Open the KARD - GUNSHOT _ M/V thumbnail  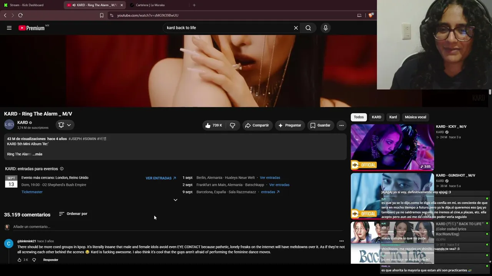[392, 196]
